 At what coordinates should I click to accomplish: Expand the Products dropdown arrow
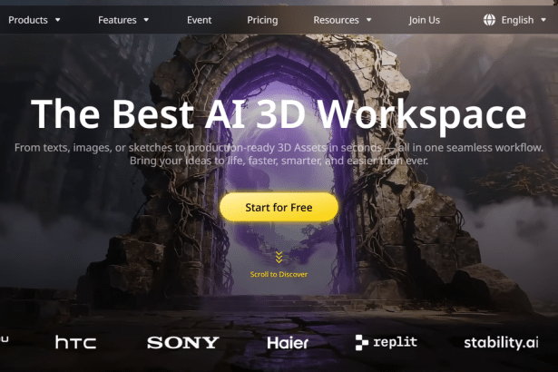(58, 20)
